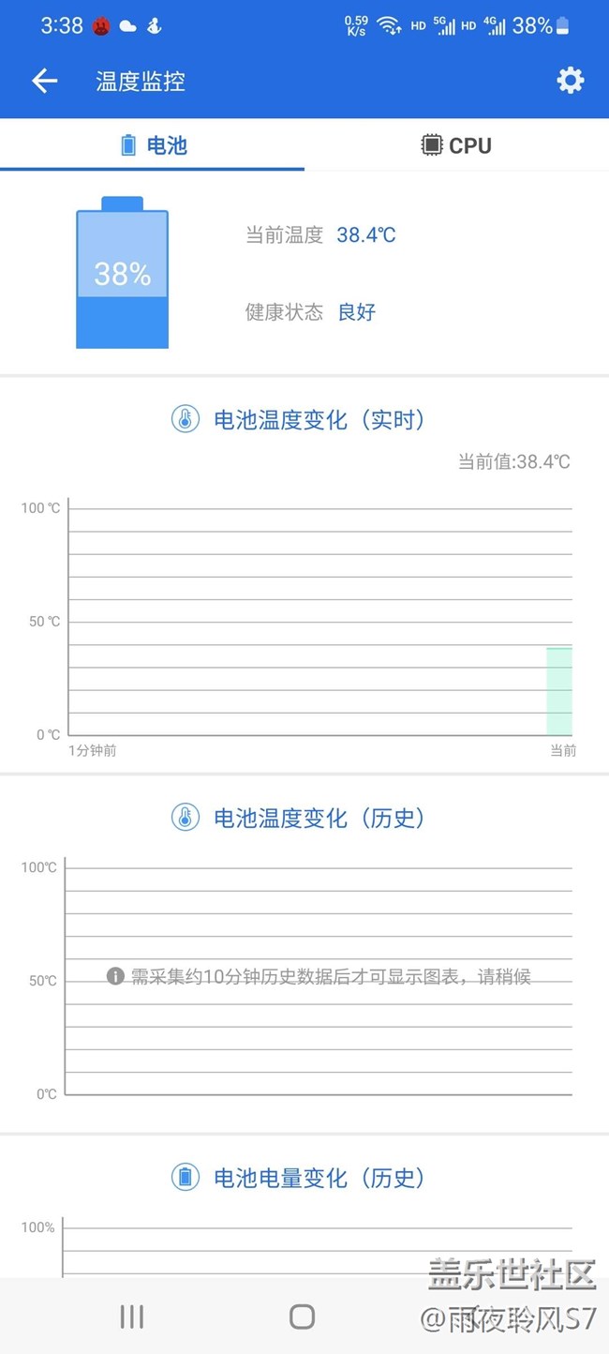Viewport: 609px width, 1354px height.
Task: Switch to the CPU tab
Action: [456, 145]
